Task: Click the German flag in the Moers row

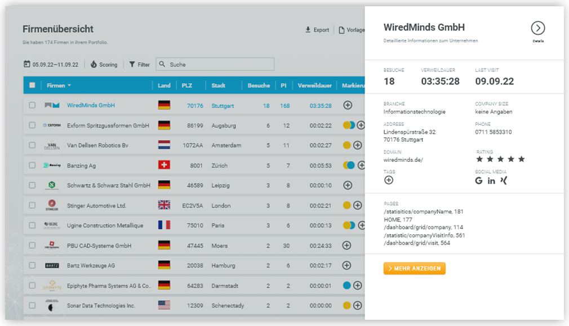Action: 164,245
